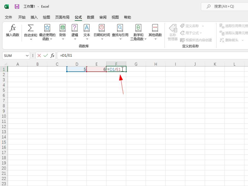Open the Logical (逻辑) functions icon
The height and width of the screenshot is (186, 248).
(74, 28)
